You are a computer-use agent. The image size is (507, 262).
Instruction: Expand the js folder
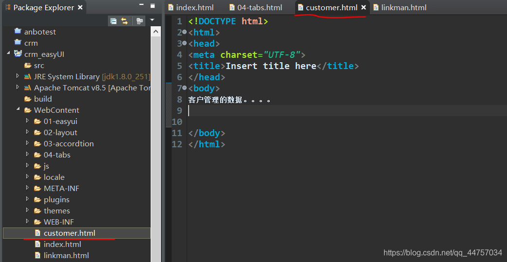tap(28, 165)
